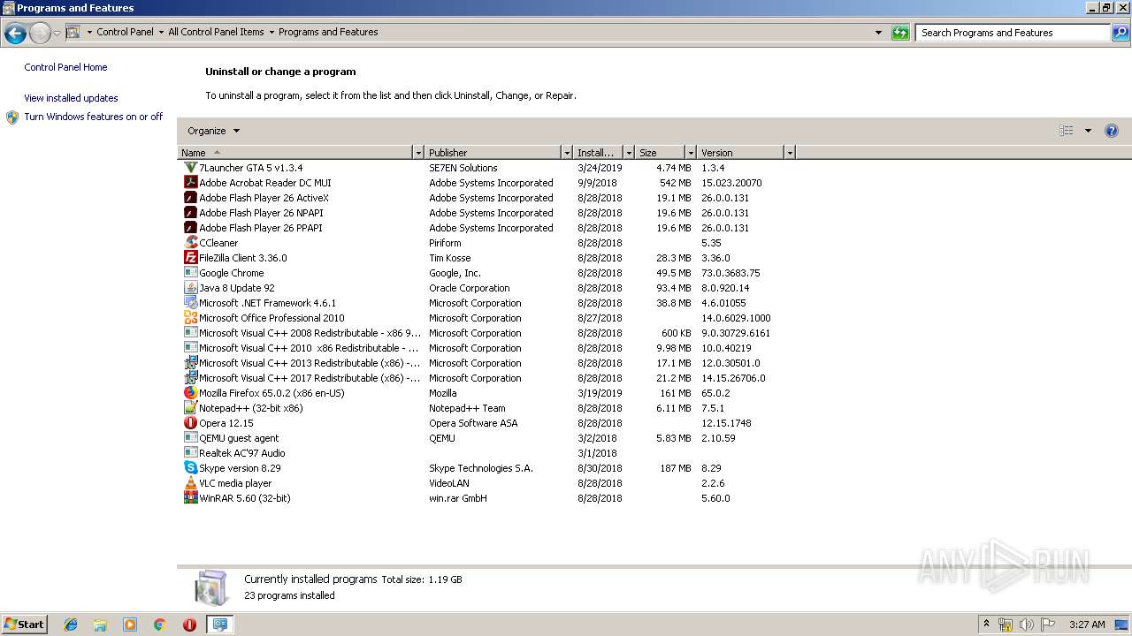
Task: Expand the All Control Panel Items breadcrumb arrow
Action: click(x=272, y=32)
